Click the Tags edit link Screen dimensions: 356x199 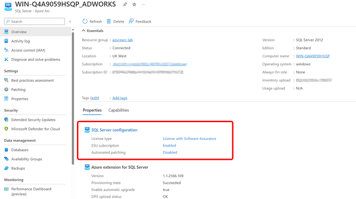(95, 98)
